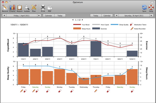Step start date forward from Friday, 1 April
The height and width of the screenshot is (103, 156).
click(x=39, y=16)
